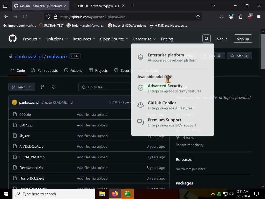
Task: Click Report repository link
Action: [189, 145]
